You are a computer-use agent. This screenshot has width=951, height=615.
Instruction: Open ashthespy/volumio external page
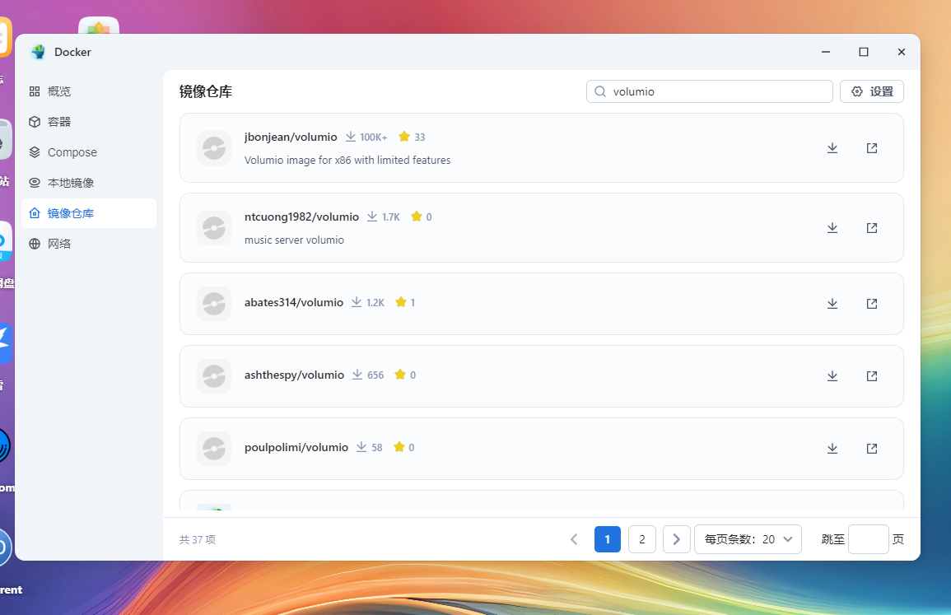(x=872, y=376)
